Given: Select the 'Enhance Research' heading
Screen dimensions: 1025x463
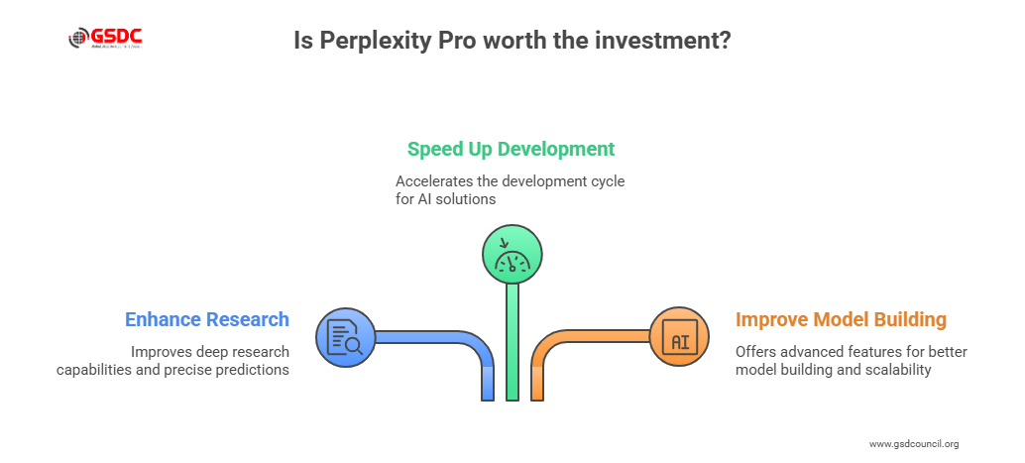Looking at the screenshot, I should [207, 319].
